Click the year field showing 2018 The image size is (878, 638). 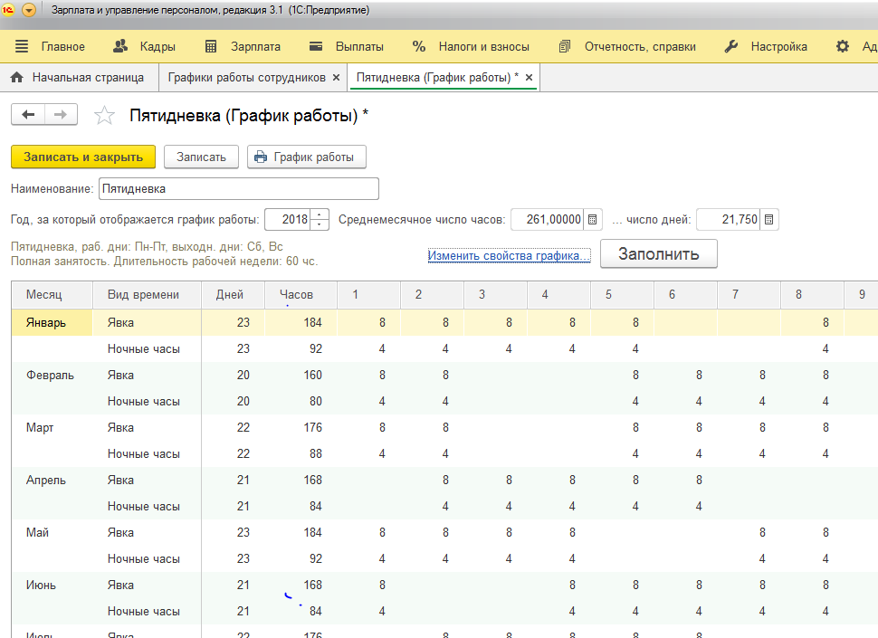pos(288,219)
